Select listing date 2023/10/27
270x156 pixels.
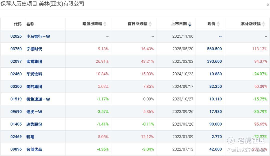coord(183,99)
